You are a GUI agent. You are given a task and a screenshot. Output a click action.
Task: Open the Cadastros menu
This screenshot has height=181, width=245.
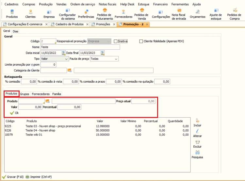pyautogui.click(x=11, y=4)
